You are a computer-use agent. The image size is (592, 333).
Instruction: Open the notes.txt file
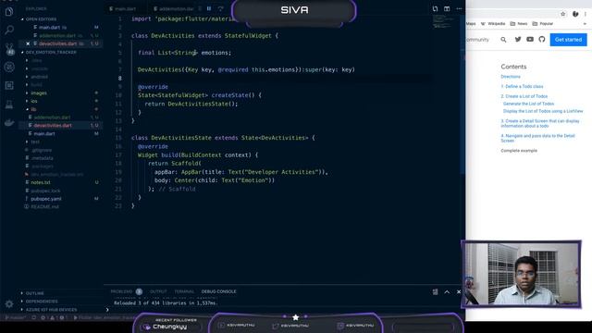[41, 182]
